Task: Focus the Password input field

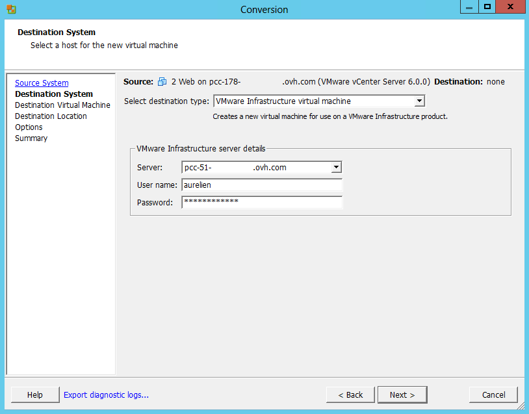Action: pyautogui.click(x=261, y=203)
